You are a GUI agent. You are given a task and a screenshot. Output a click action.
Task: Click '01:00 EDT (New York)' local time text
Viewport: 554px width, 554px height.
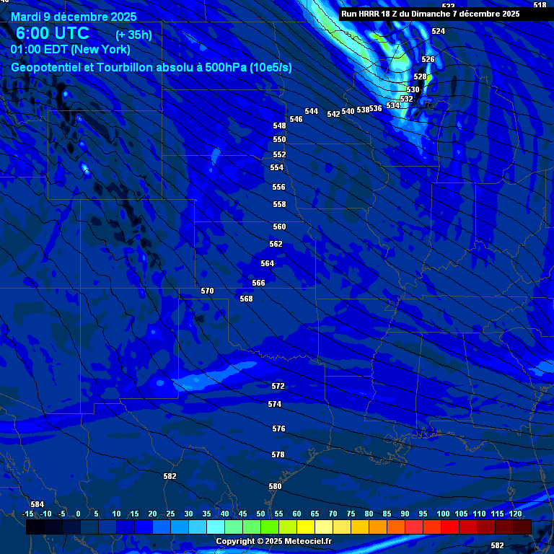[x=70, y=50]
